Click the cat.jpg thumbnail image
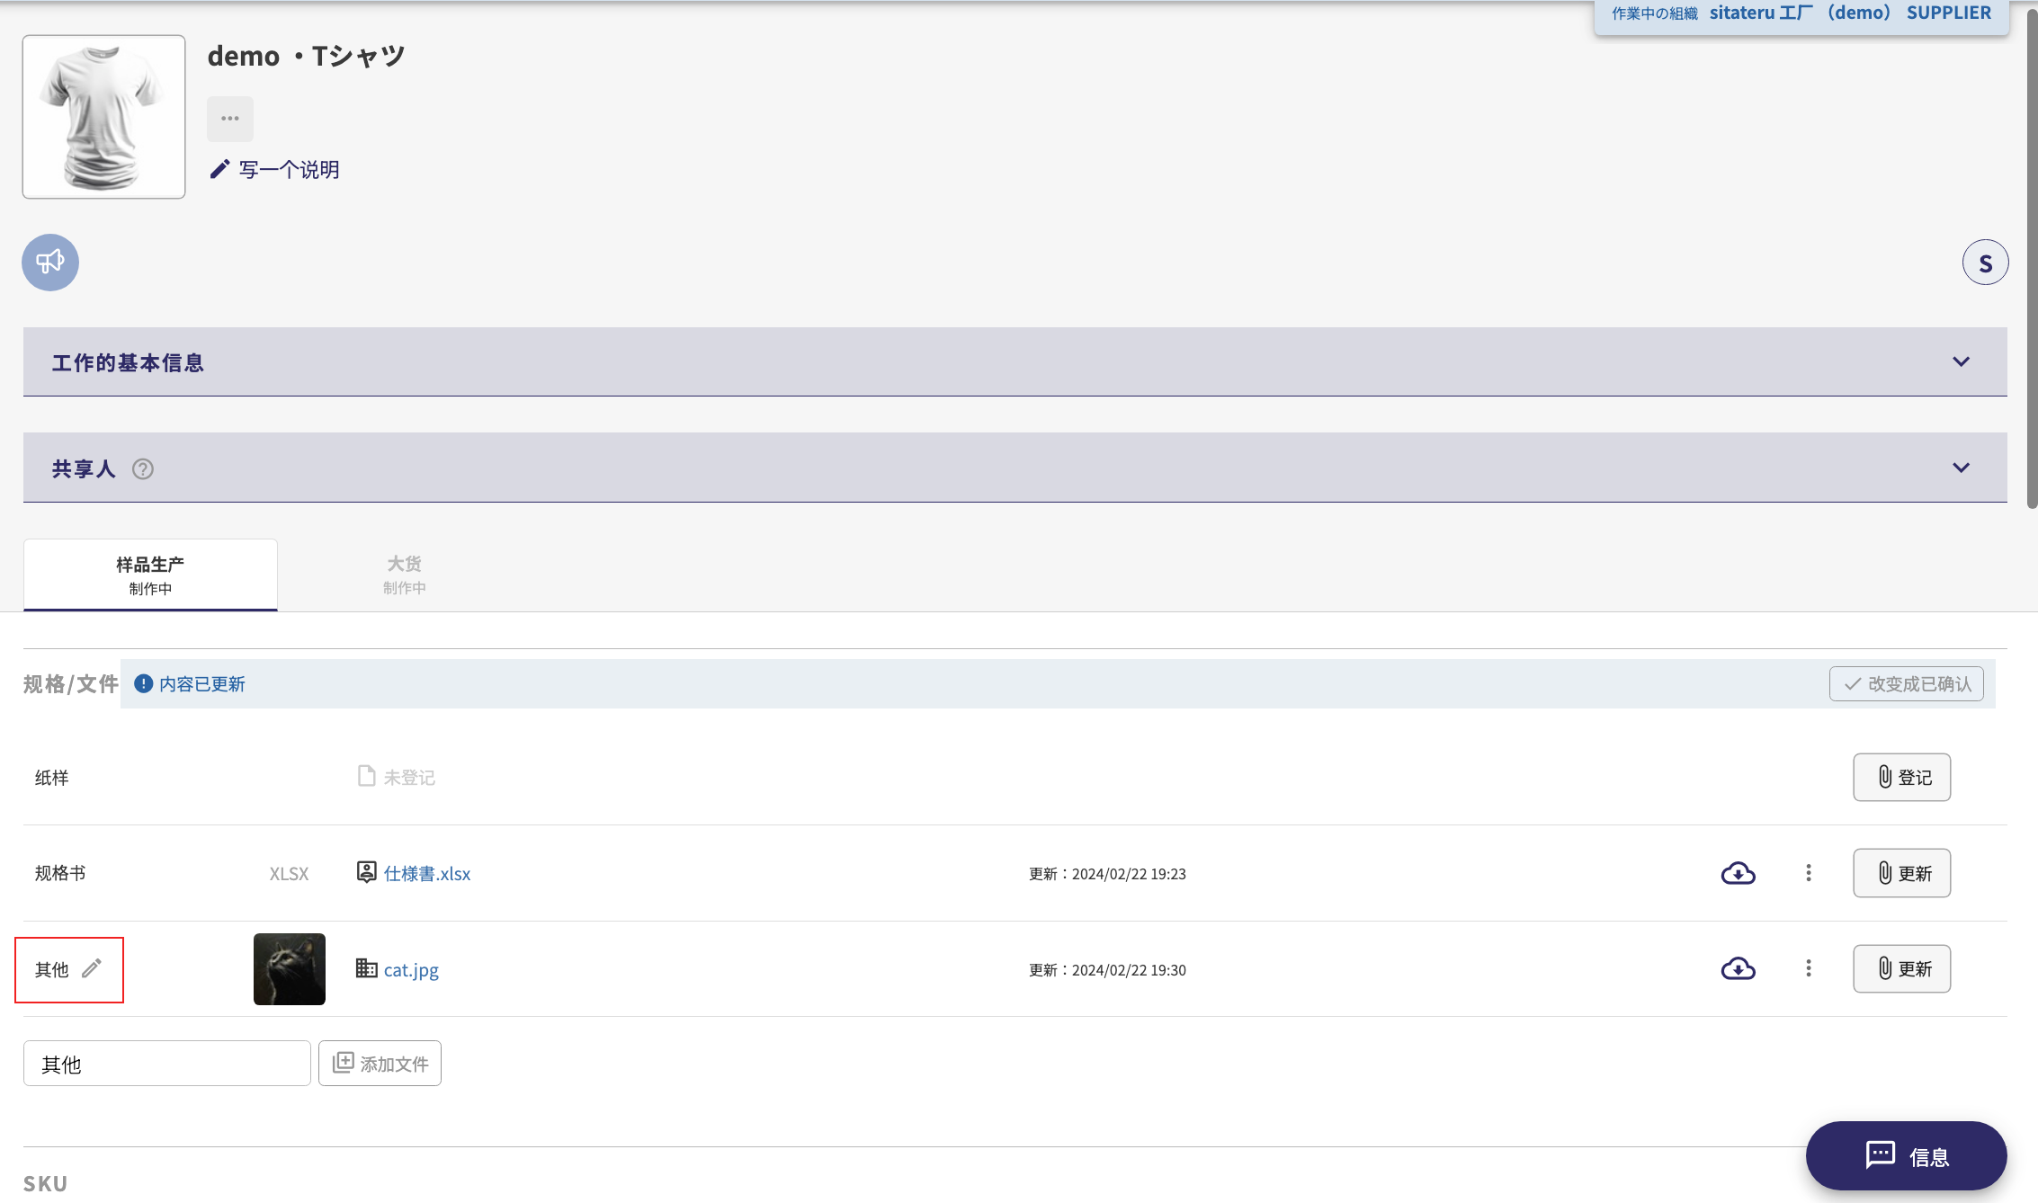Viewport: 2038px width, 1203px height. [290, 968]
